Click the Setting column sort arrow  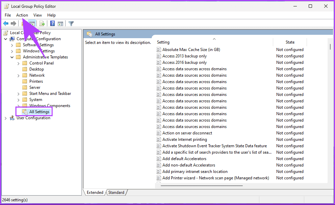coord(214,39)
